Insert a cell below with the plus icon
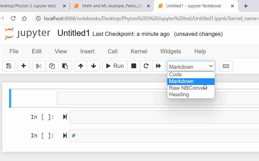Image resolution: width=259 pixels, height=161 pixels. (23, 66)
